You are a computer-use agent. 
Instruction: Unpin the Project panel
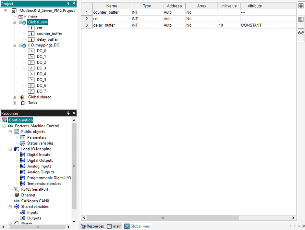[68, 3]
